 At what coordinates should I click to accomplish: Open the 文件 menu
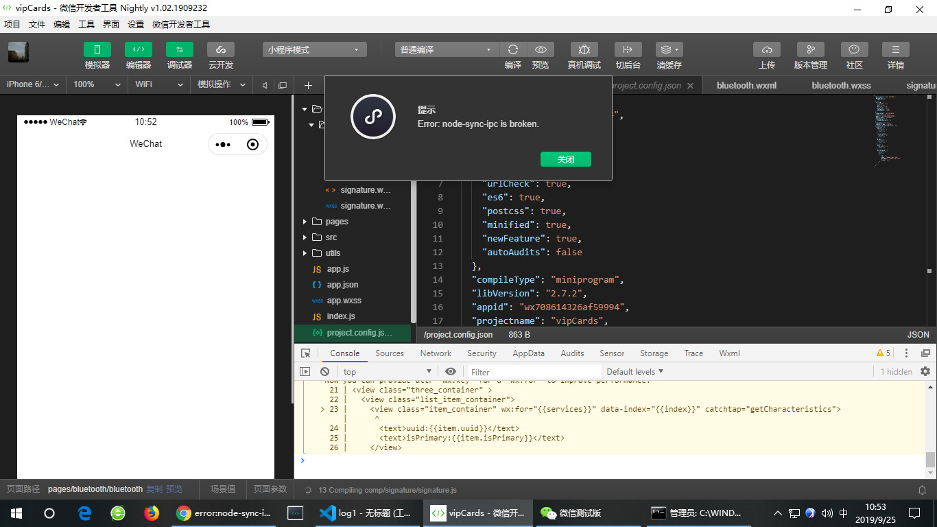point(37,24)
